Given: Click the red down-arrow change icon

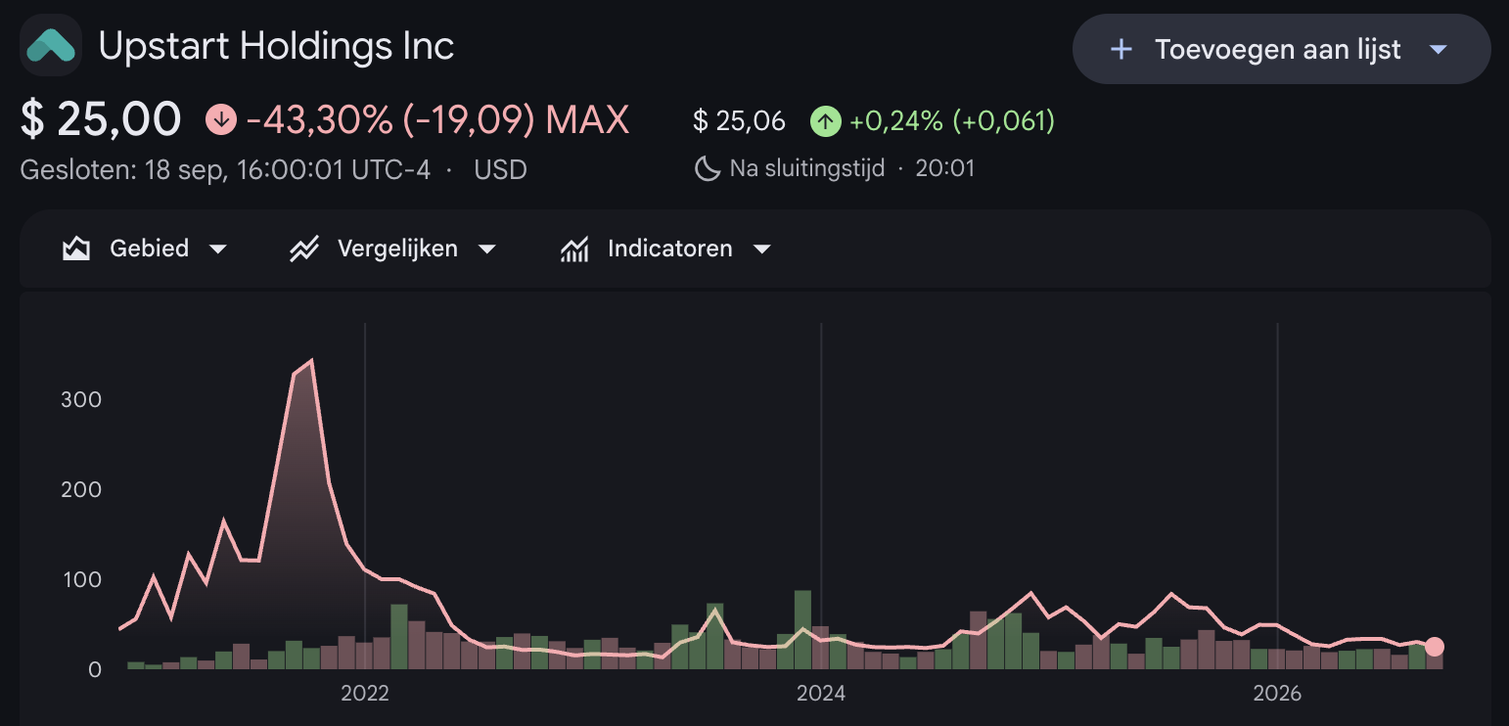Looking at the screenshot, I should coord(221,119).
